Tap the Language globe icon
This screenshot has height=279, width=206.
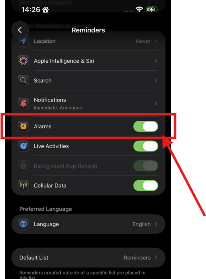24,224
